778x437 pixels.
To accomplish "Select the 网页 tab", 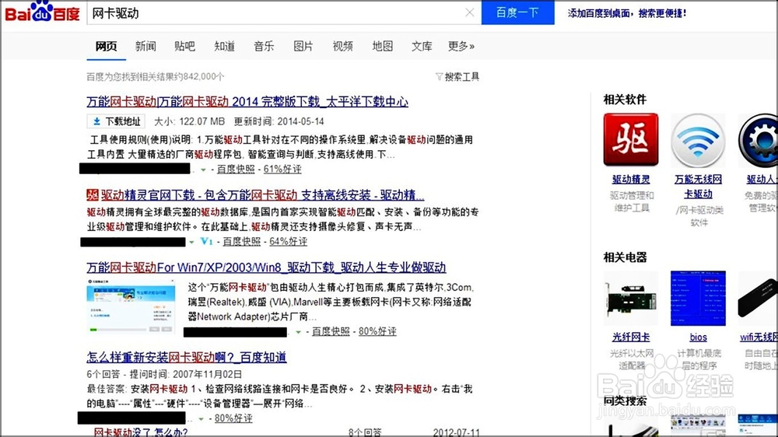I will pos(106,46).
